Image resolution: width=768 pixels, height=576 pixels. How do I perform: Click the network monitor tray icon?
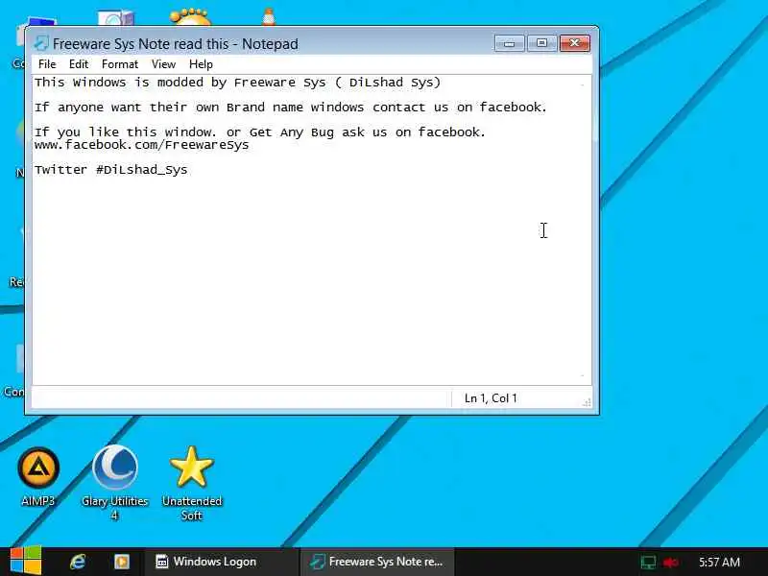coord(648,562)
